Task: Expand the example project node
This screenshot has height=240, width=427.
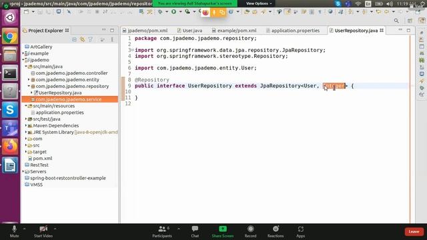Action: (x=23, y=53)
